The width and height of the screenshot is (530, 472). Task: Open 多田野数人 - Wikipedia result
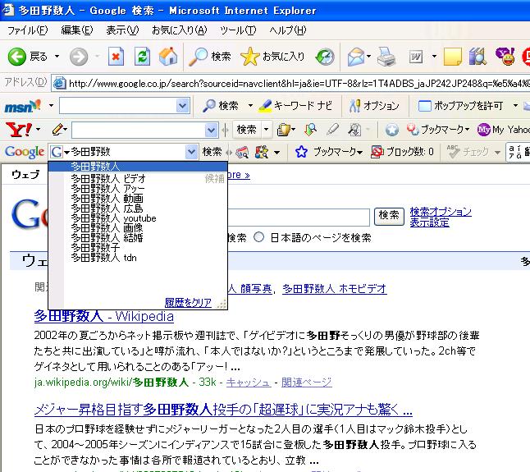[x=103, y=316]
